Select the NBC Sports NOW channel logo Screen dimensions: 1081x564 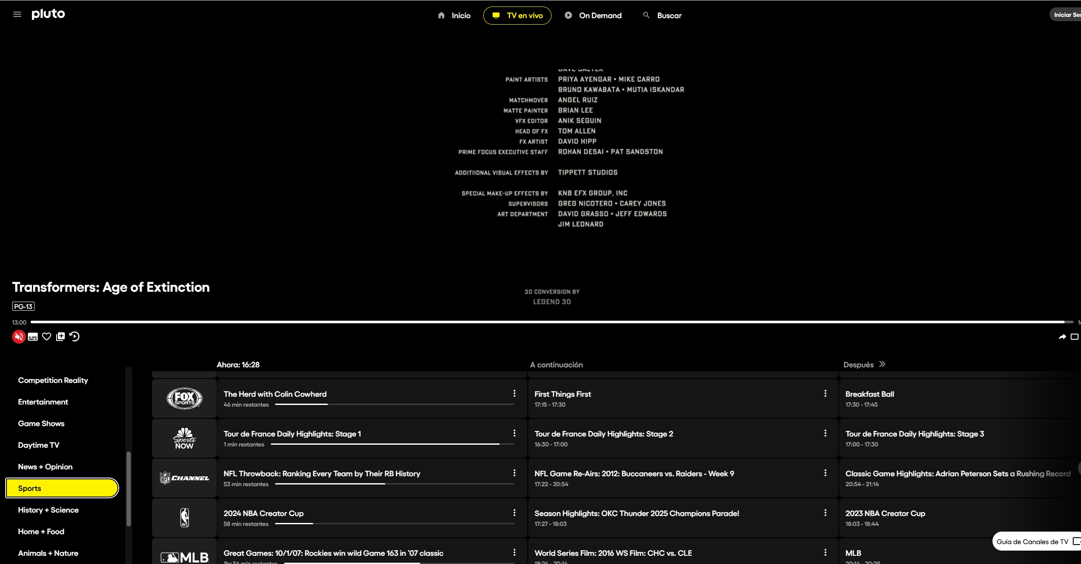(184, 438)
